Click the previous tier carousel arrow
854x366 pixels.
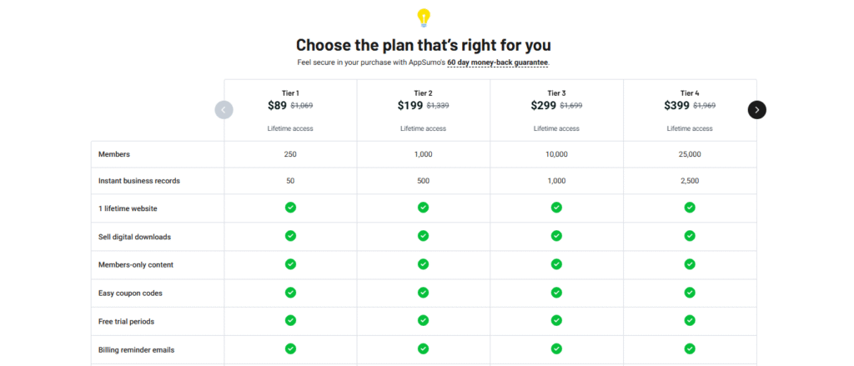(224, 110)
